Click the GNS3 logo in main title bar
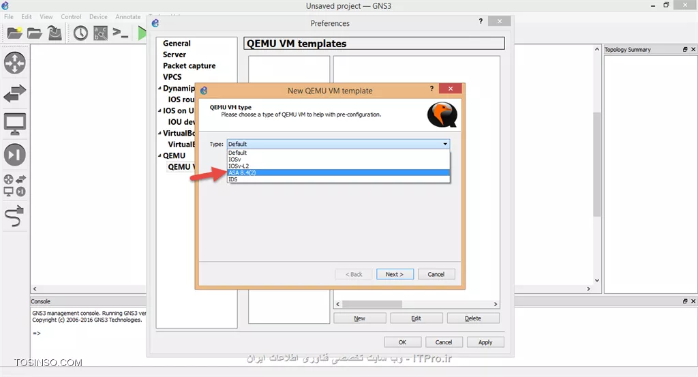698x377 pixels. point(5,5)
